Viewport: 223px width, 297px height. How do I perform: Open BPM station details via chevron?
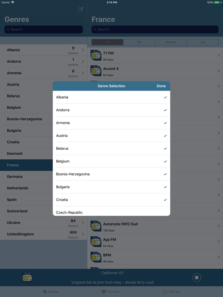[x=219, y=257]
